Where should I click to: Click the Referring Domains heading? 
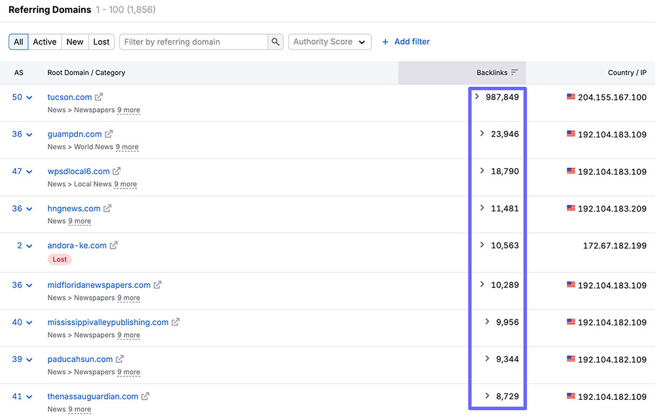point(50,10)
